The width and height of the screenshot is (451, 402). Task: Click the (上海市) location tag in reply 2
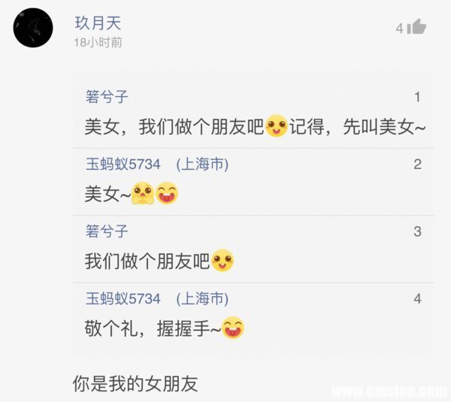click(x=202, y=165)
